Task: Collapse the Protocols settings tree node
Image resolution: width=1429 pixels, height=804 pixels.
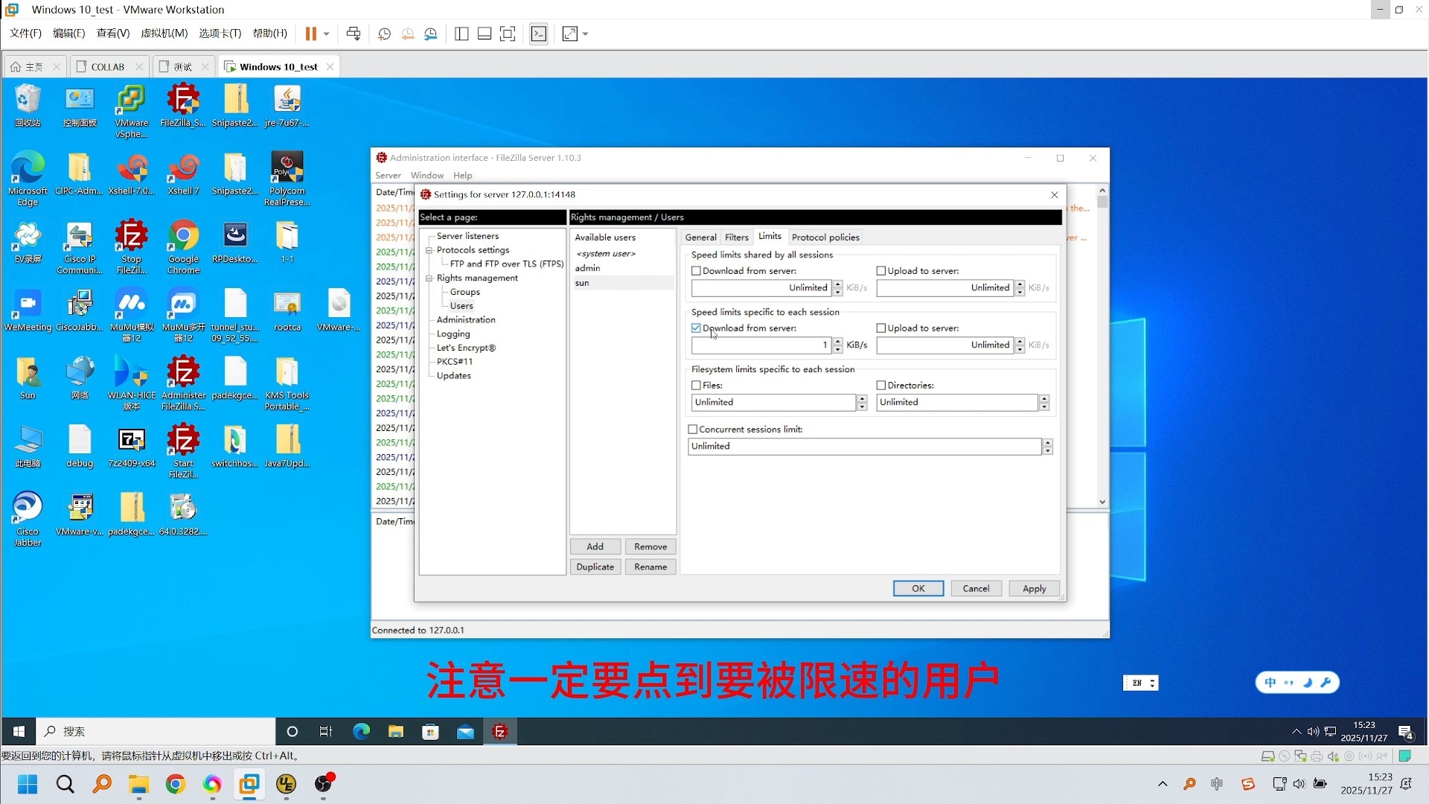Action: pos(429,250)
